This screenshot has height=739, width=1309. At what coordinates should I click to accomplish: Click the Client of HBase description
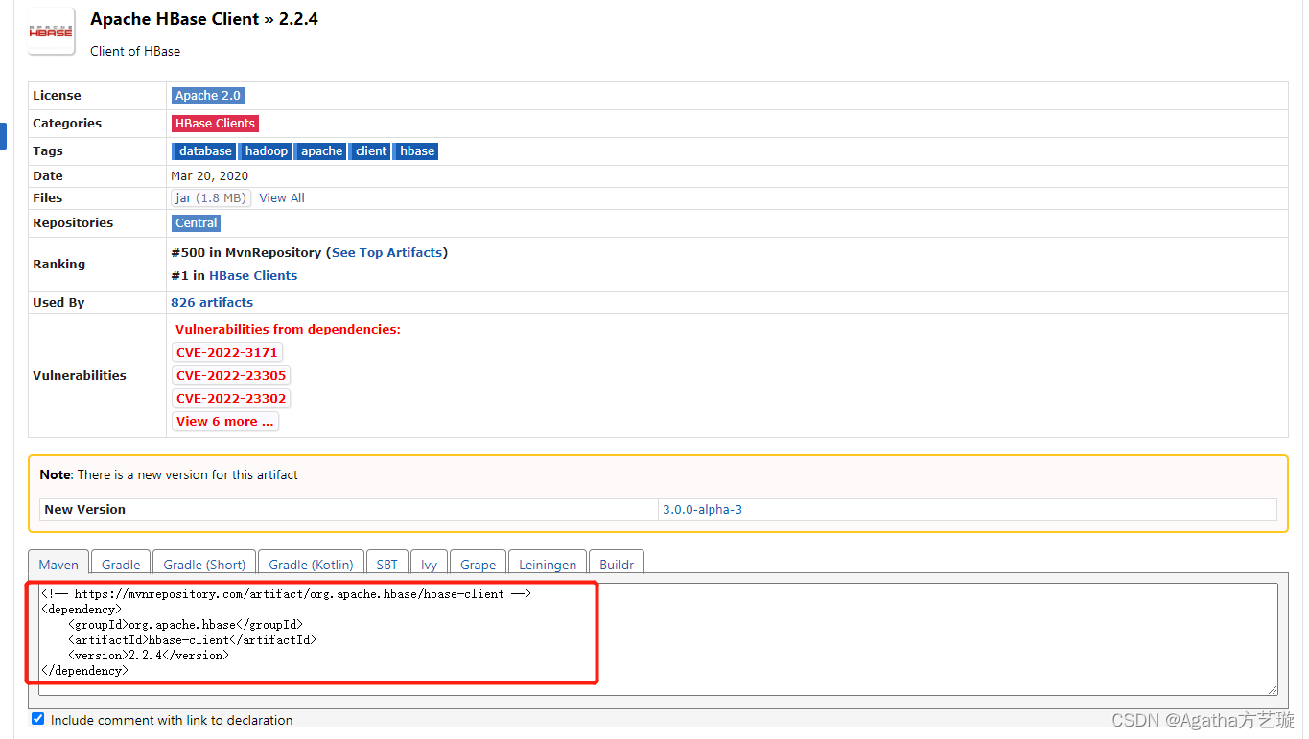[135, 52]
